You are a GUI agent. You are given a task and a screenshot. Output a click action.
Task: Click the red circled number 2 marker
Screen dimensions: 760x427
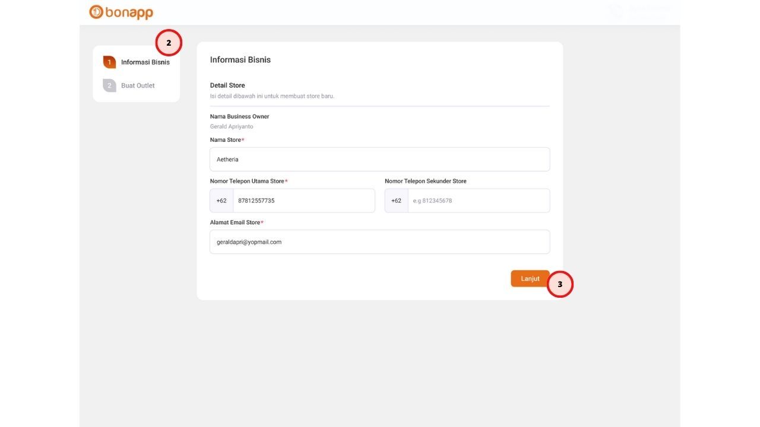coord(169,43)
